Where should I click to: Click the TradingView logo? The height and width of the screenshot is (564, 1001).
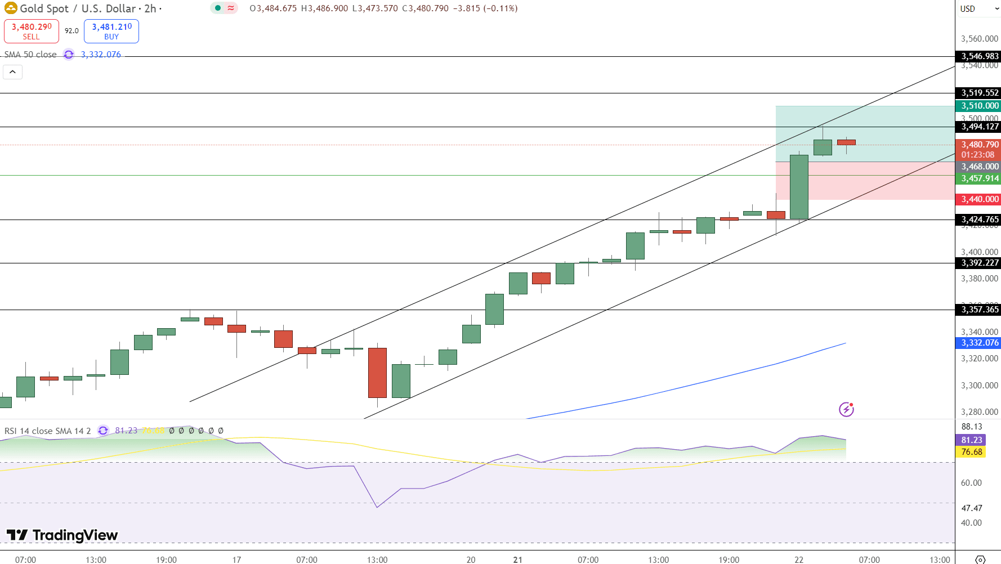pos(62,535)
